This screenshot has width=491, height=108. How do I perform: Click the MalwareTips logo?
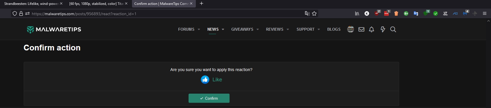pos(54,30)
